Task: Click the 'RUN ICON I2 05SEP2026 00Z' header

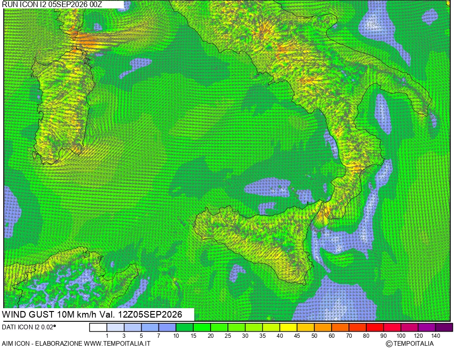Action: (52, 4)
